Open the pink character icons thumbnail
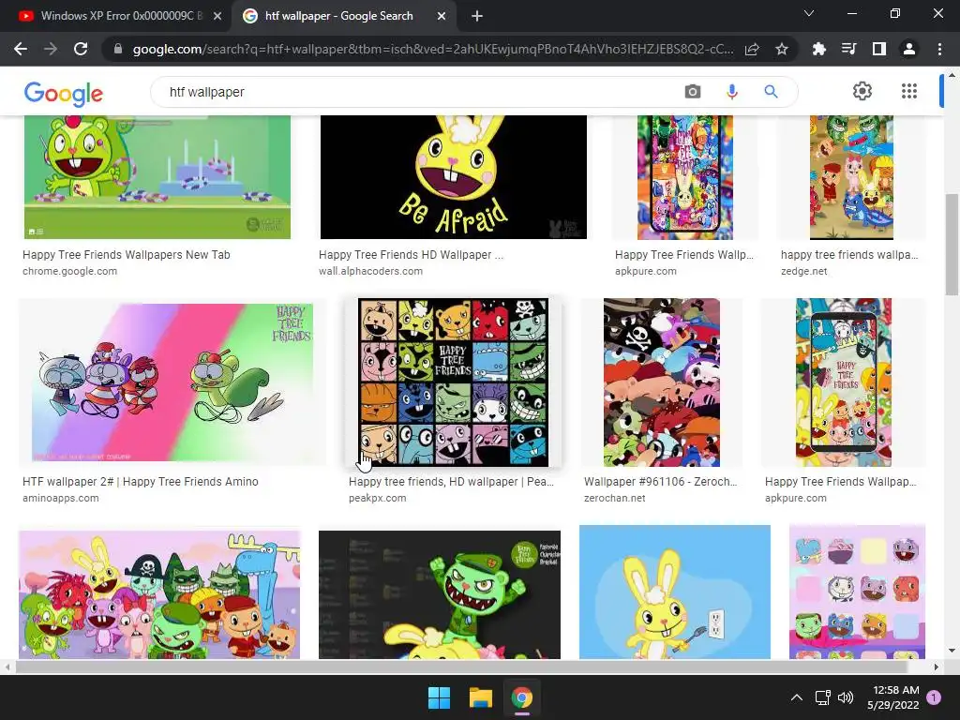 (857, 592)
